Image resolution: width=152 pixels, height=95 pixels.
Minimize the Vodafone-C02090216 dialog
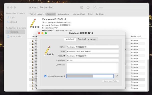(x=42, y=33)
